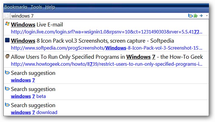Open the softpedia.com progScreenshots URL
The image size is (215, 122).
pos(106,48)
